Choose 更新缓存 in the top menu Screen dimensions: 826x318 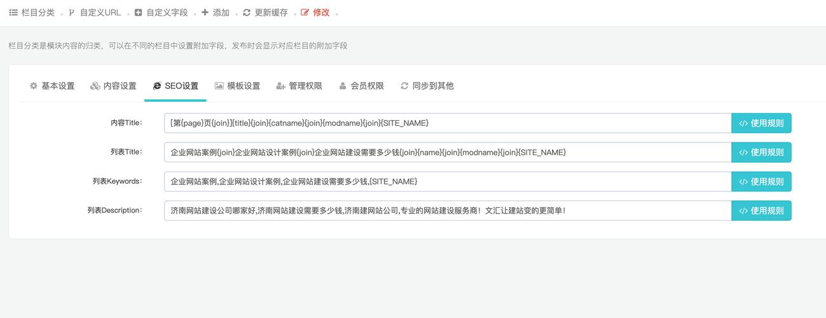[265, 13]
